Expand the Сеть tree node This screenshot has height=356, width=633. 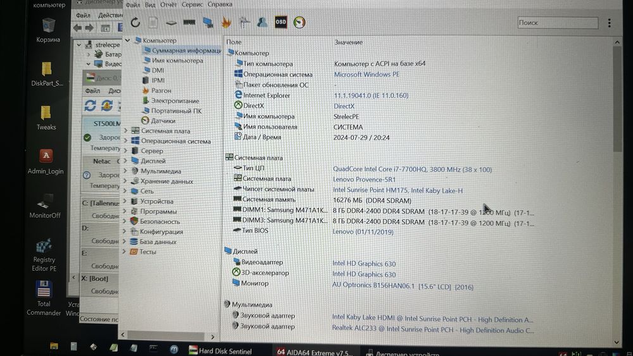(125, 191)
